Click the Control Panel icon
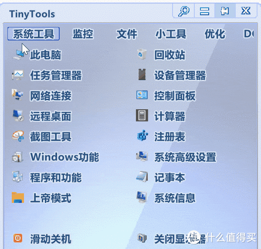The width and height of the screenshot is (261, 249). [x=142, y=95]
